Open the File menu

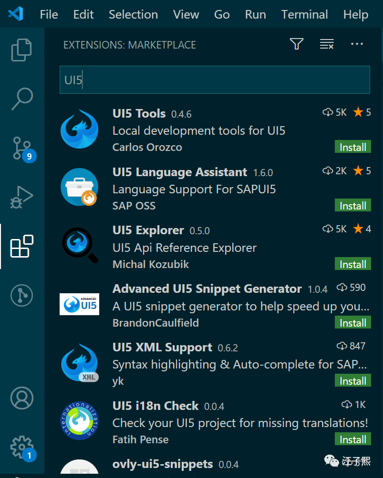49,14
